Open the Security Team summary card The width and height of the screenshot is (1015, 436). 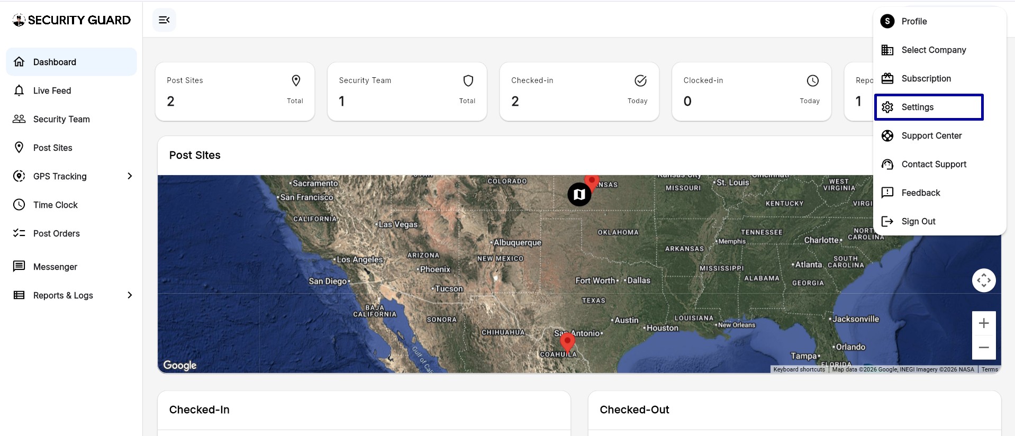coord(407,92)
